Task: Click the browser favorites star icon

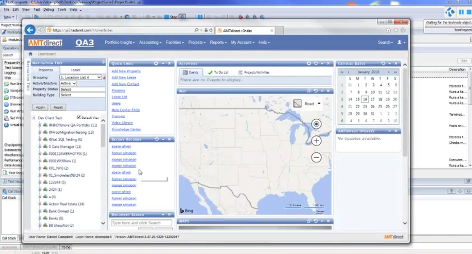Action: coord(396,30)
